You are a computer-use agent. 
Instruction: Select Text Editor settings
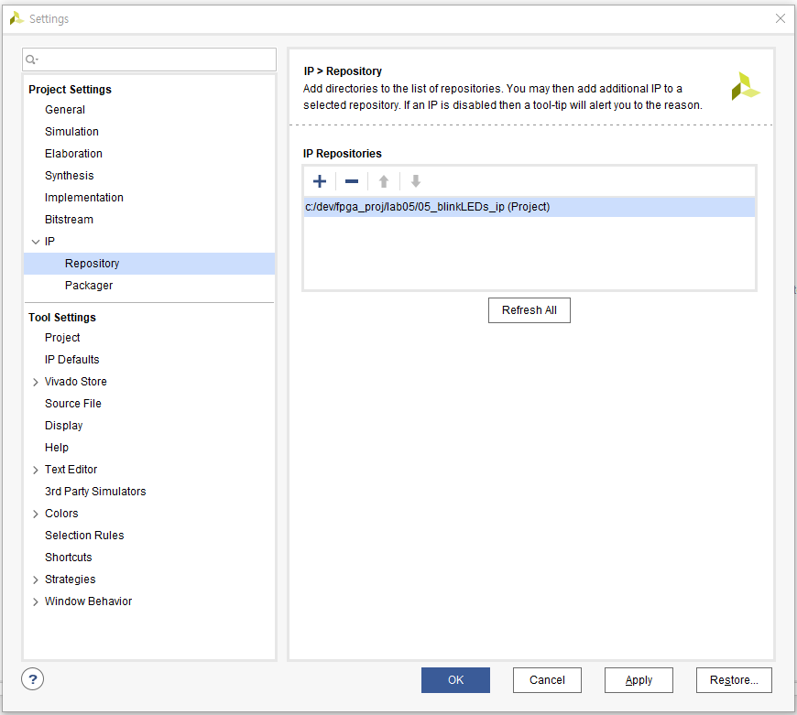[71, 470]
